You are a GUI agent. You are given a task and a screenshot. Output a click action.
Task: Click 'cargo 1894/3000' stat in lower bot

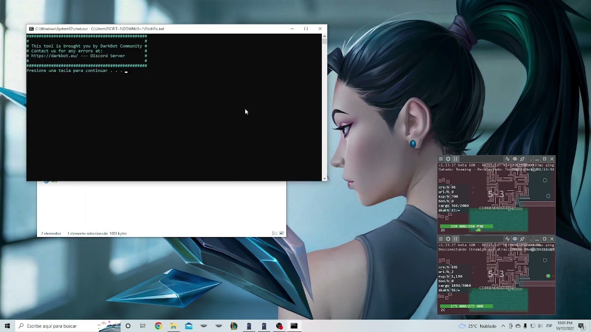pyautogui.click(x=455, y=285)
